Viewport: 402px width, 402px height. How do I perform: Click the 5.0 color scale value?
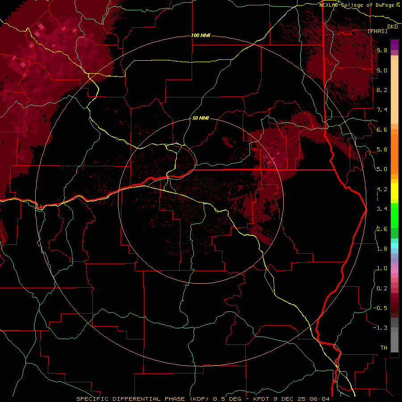tap(382, 169)
